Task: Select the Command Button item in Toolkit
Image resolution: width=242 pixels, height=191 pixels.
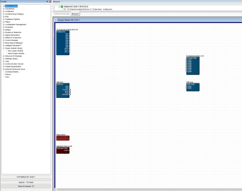Action: click(x=12, y=72)
